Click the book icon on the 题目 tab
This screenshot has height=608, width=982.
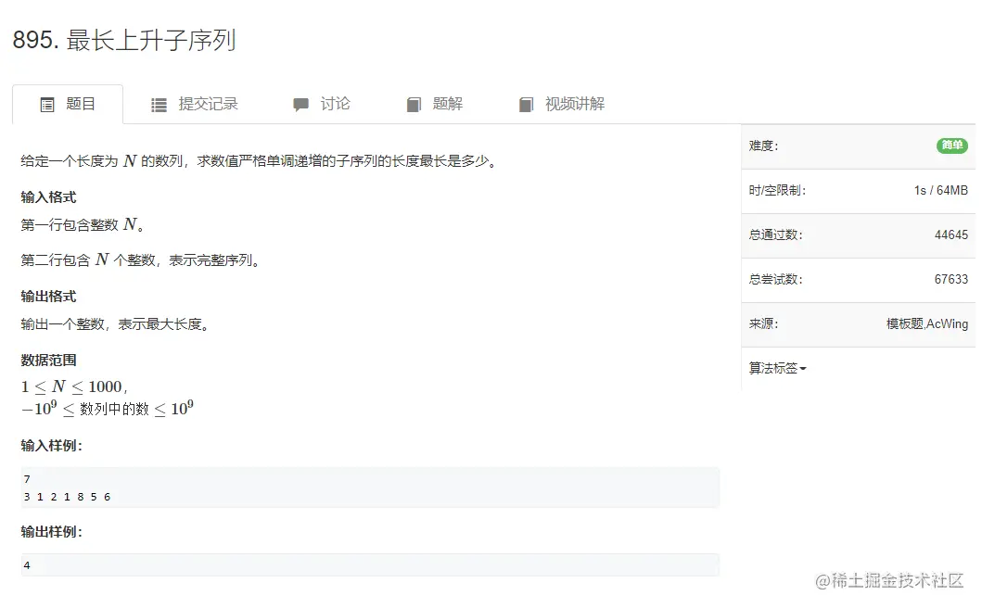point(48,104)
